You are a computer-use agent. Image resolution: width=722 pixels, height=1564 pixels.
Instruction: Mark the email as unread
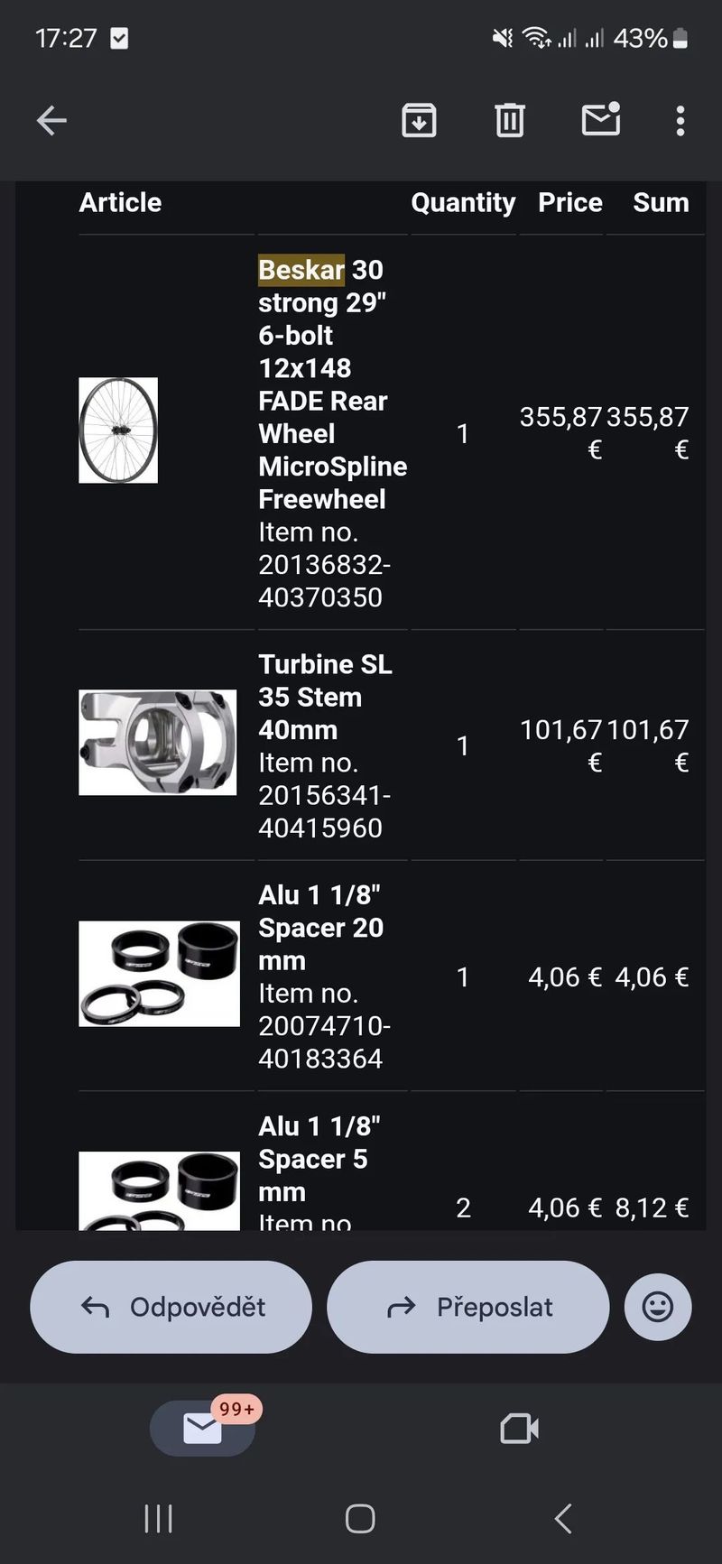point(601,119)
